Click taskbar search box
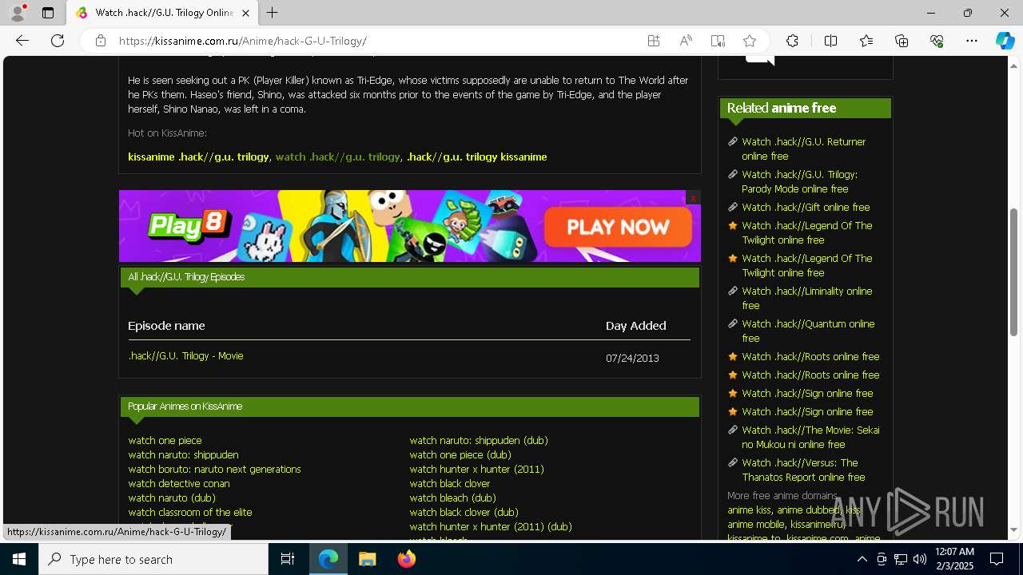The height and width of the screenshot is (575, 1023). point(153,559)
